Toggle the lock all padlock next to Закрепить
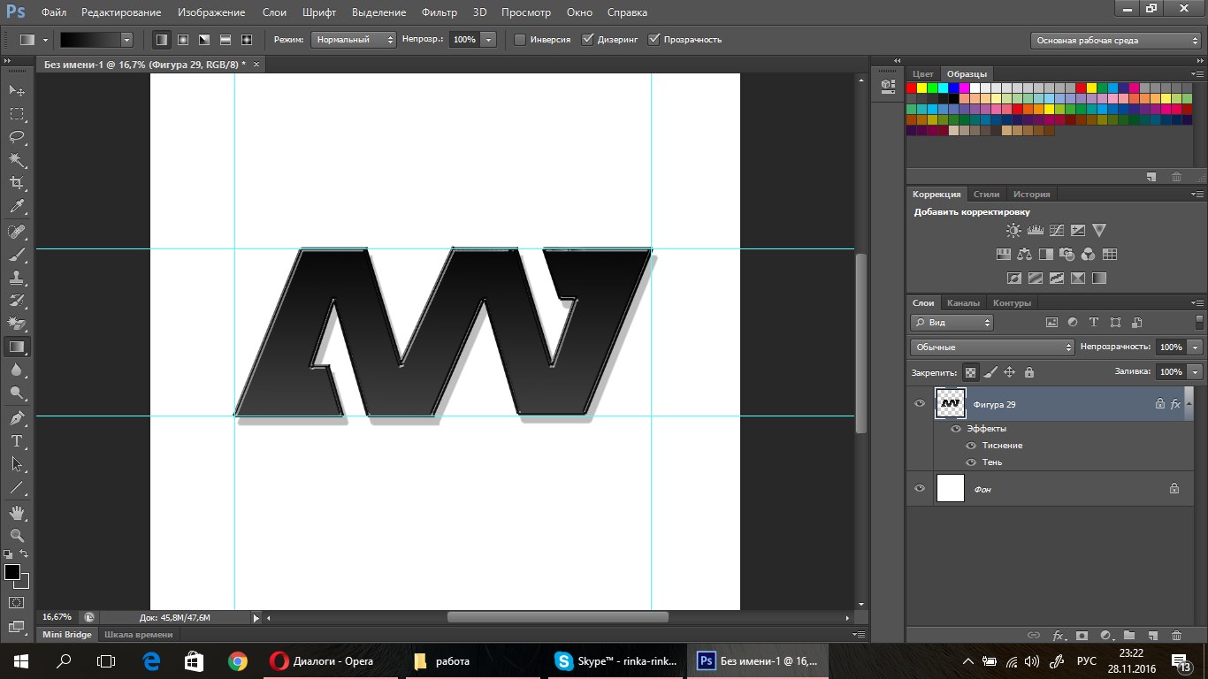The width and height of the screenshot is (1208, 679). pos(1029,372)
